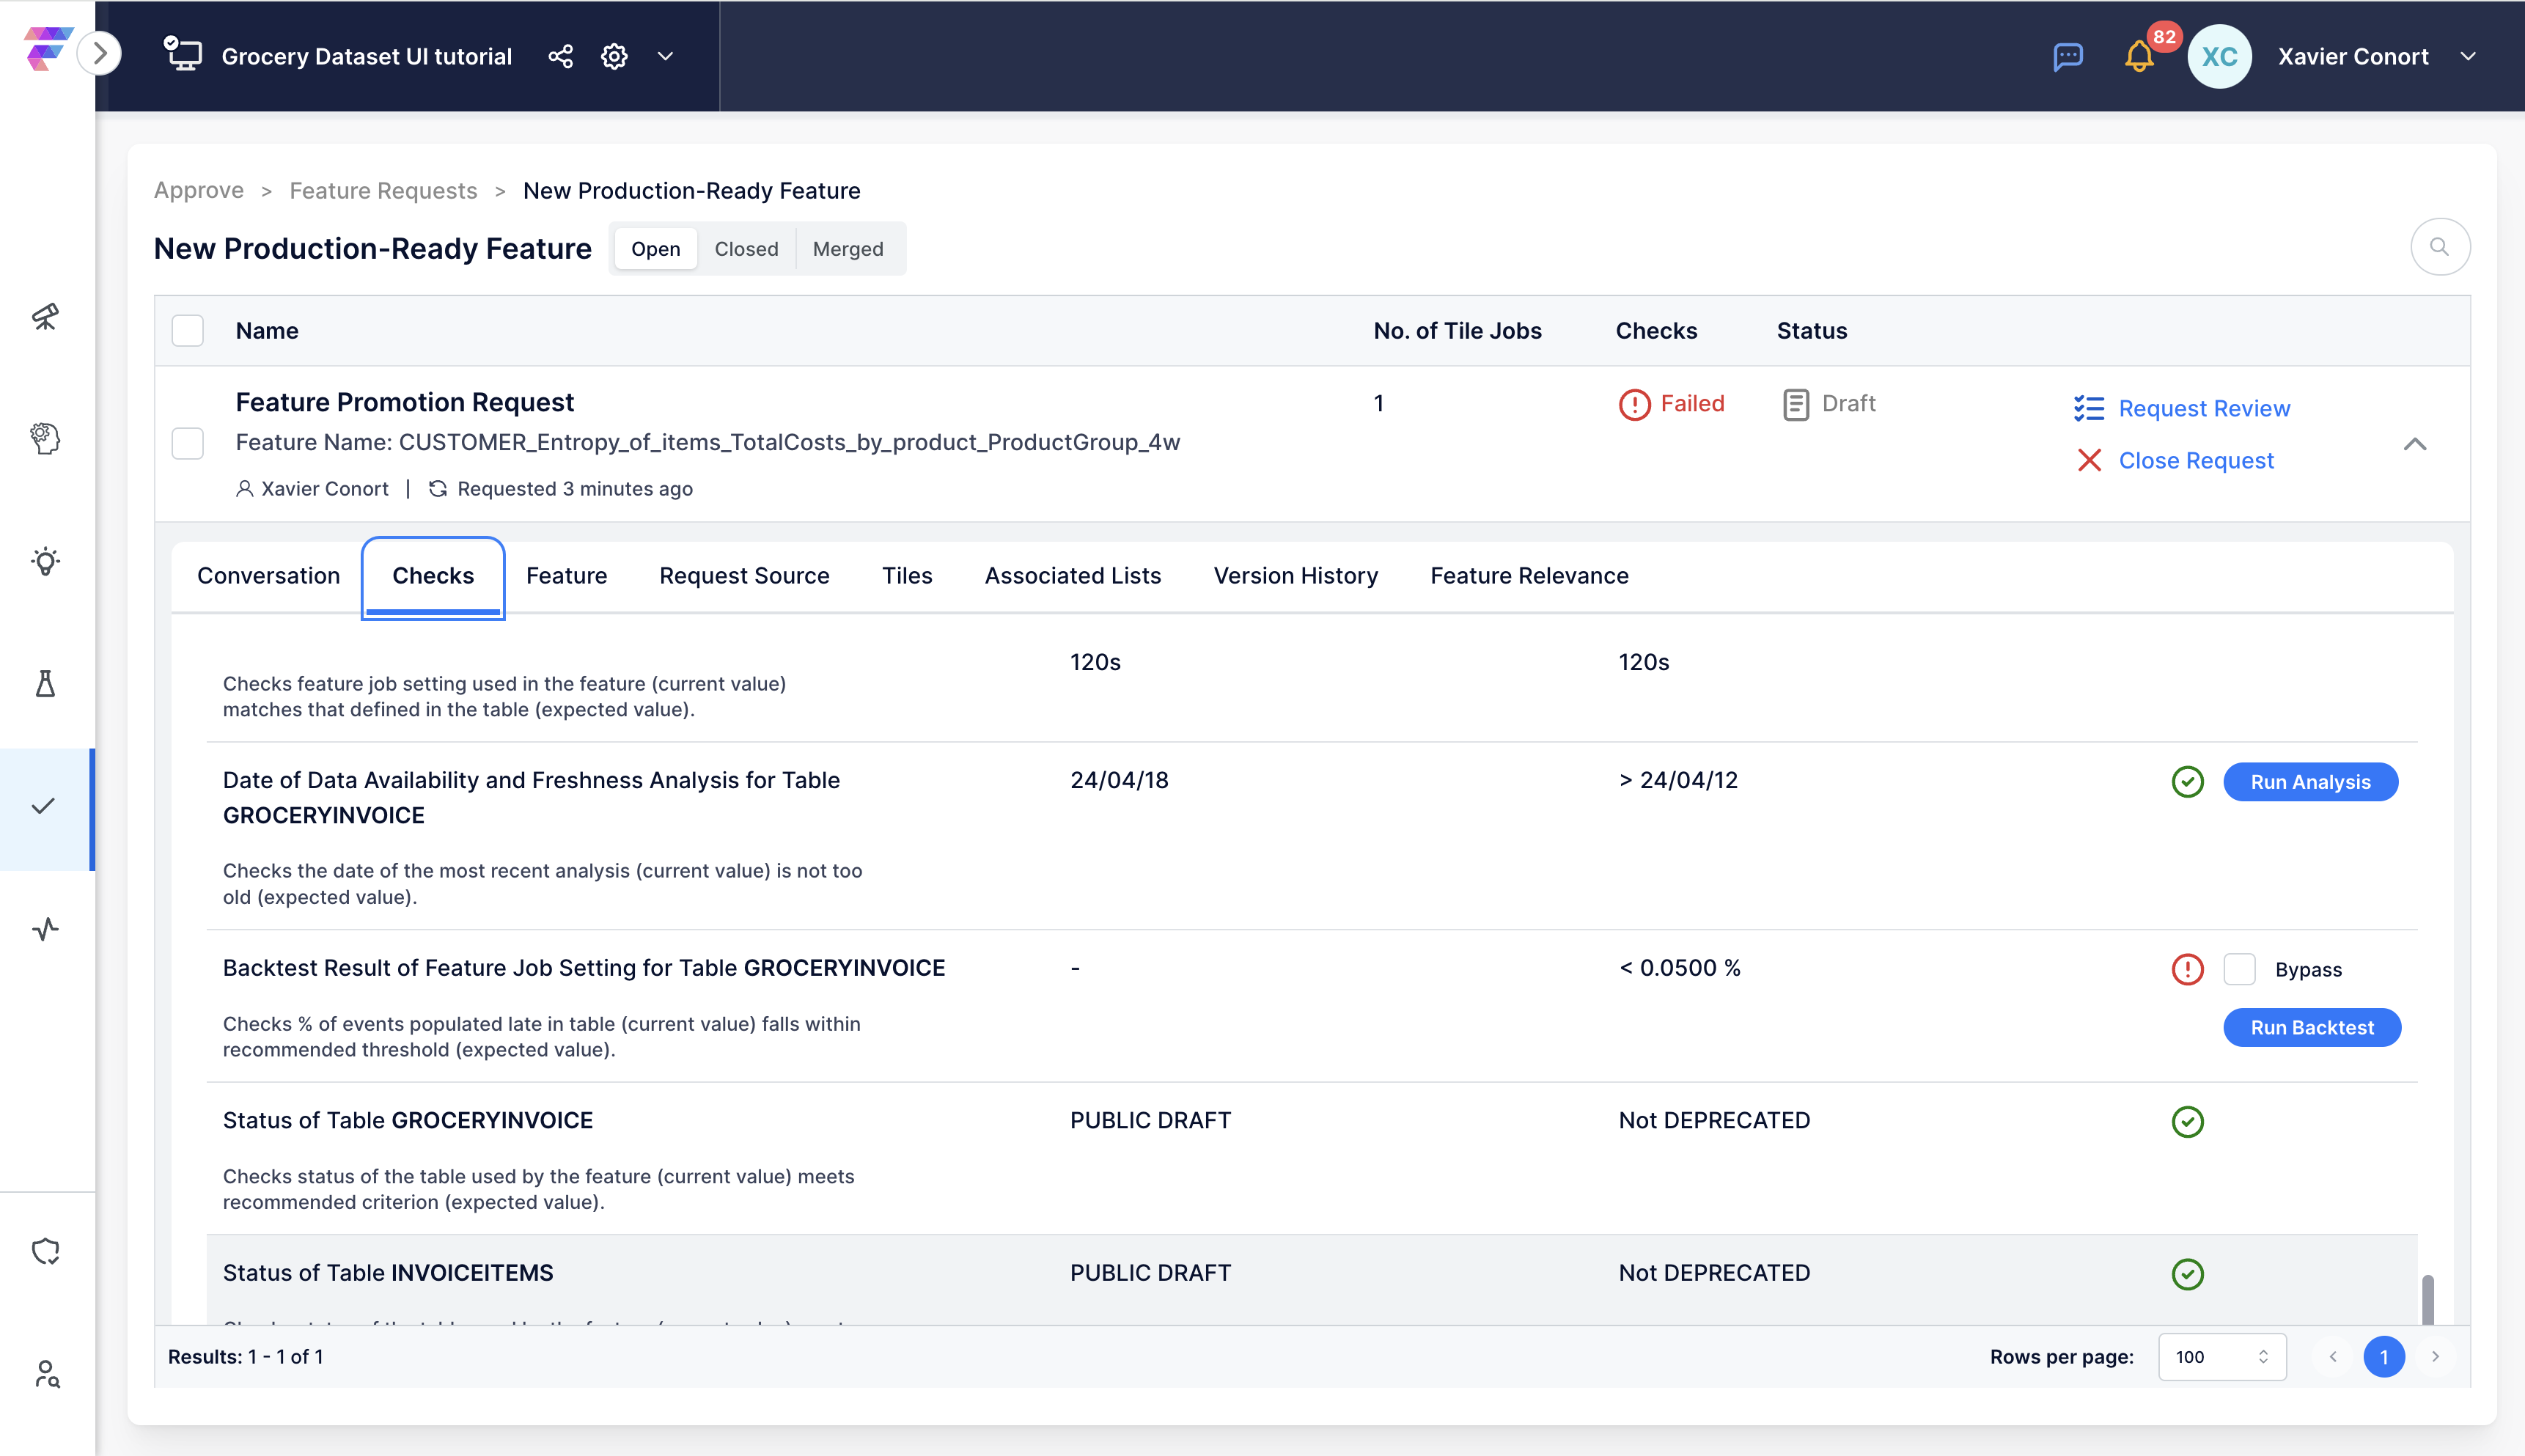2525x1456 pixels.
Task: Select the Closed filter tab
Action: click(746, 249)
